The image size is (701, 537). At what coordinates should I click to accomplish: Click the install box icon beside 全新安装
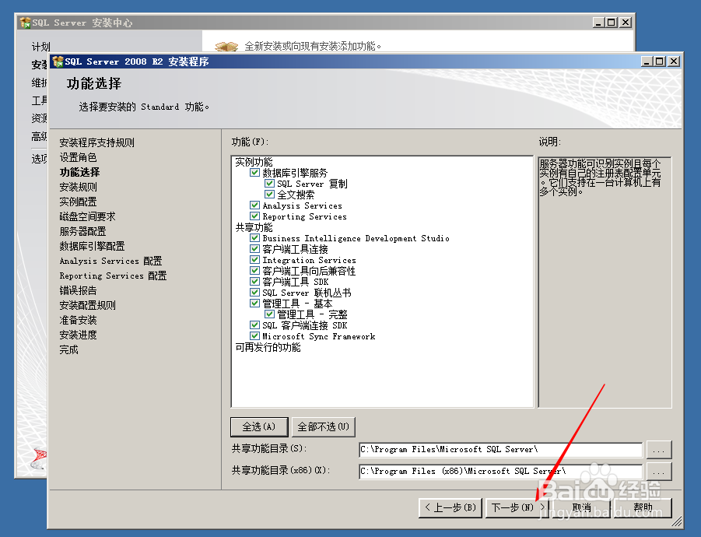226,46
